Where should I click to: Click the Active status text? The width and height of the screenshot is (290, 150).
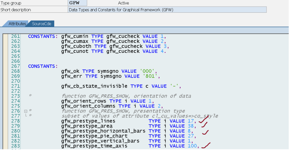coord(123,3)
